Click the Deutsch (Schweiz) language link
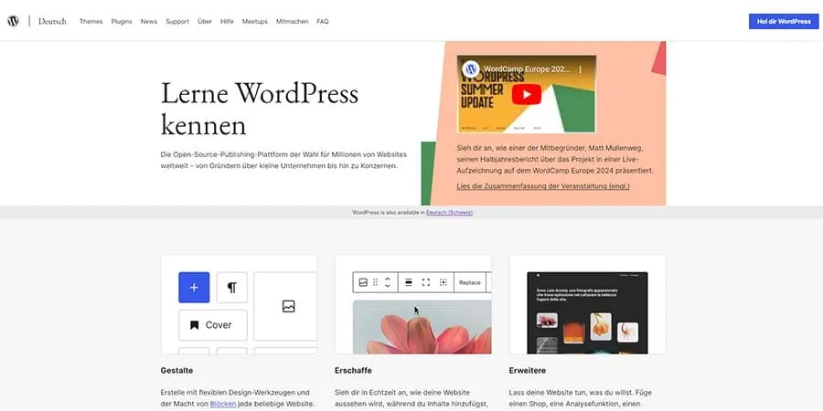Viewport: 823px width, 411px height. [x=449, y=212]
